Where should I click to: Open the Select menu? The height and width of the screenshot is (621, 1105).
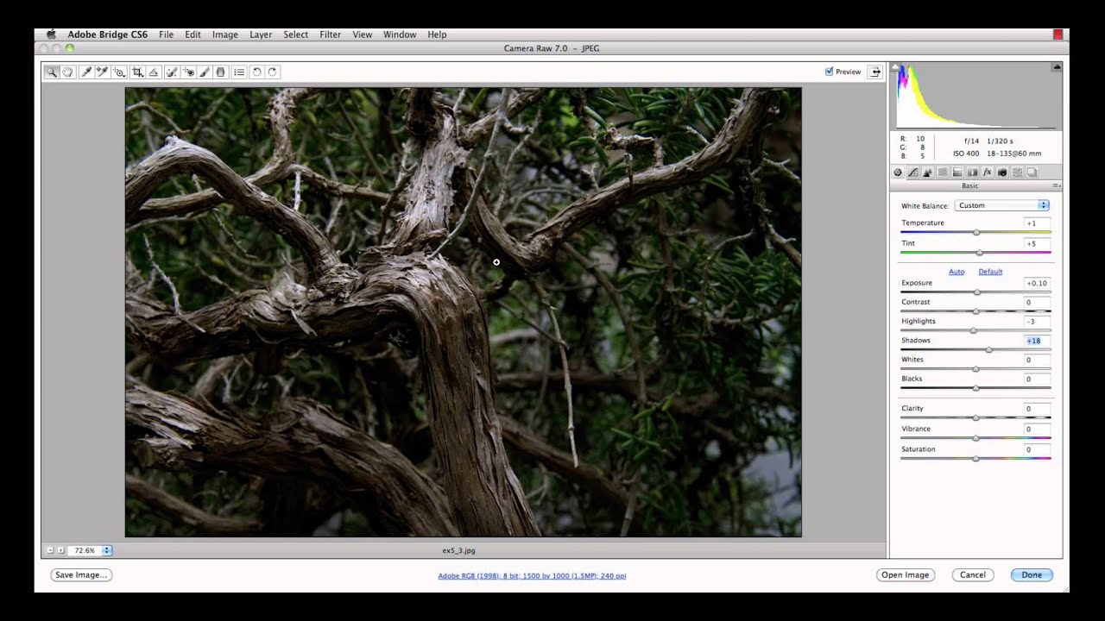[x=295, y=34]
